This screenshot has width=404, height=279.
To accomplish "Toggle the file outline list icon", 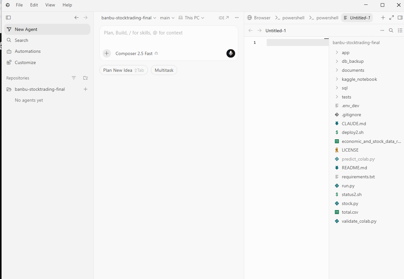I will [x=400, y=31].
